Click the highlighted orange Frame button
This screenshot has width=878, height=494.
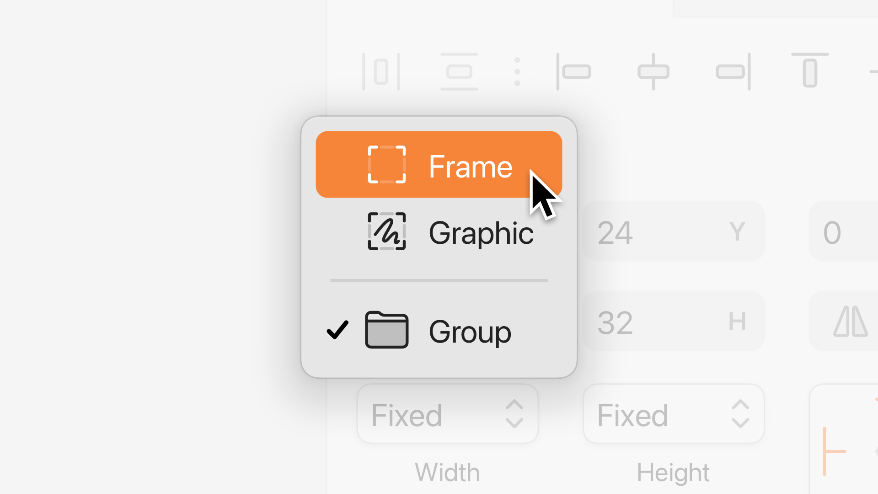click(x=439, y=165)
